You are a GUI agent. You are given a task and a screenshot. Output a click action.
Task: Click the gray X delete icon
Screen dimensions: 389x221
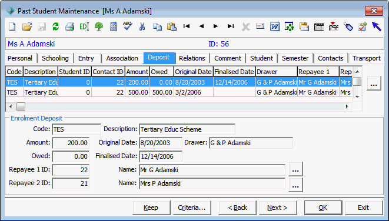tap(245, 26)
